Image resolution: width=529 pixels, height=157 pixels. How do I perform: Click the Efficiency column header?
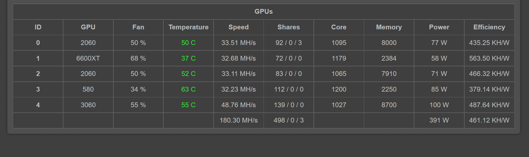click(489, 27)
